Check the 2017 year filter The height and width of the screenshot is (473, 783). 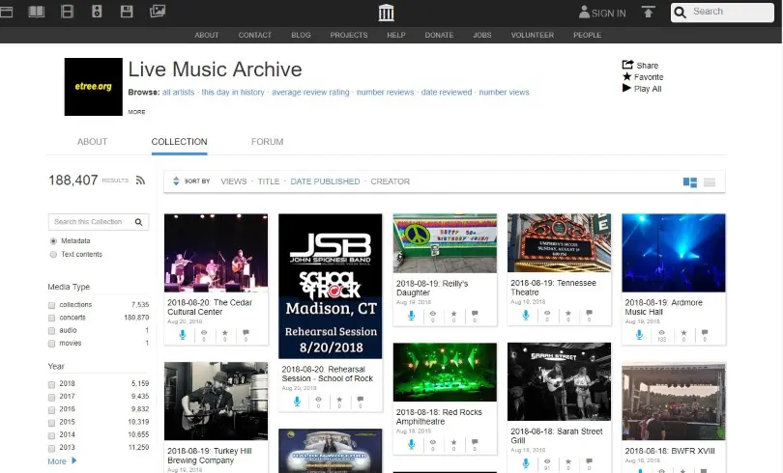tap(51, 398)
